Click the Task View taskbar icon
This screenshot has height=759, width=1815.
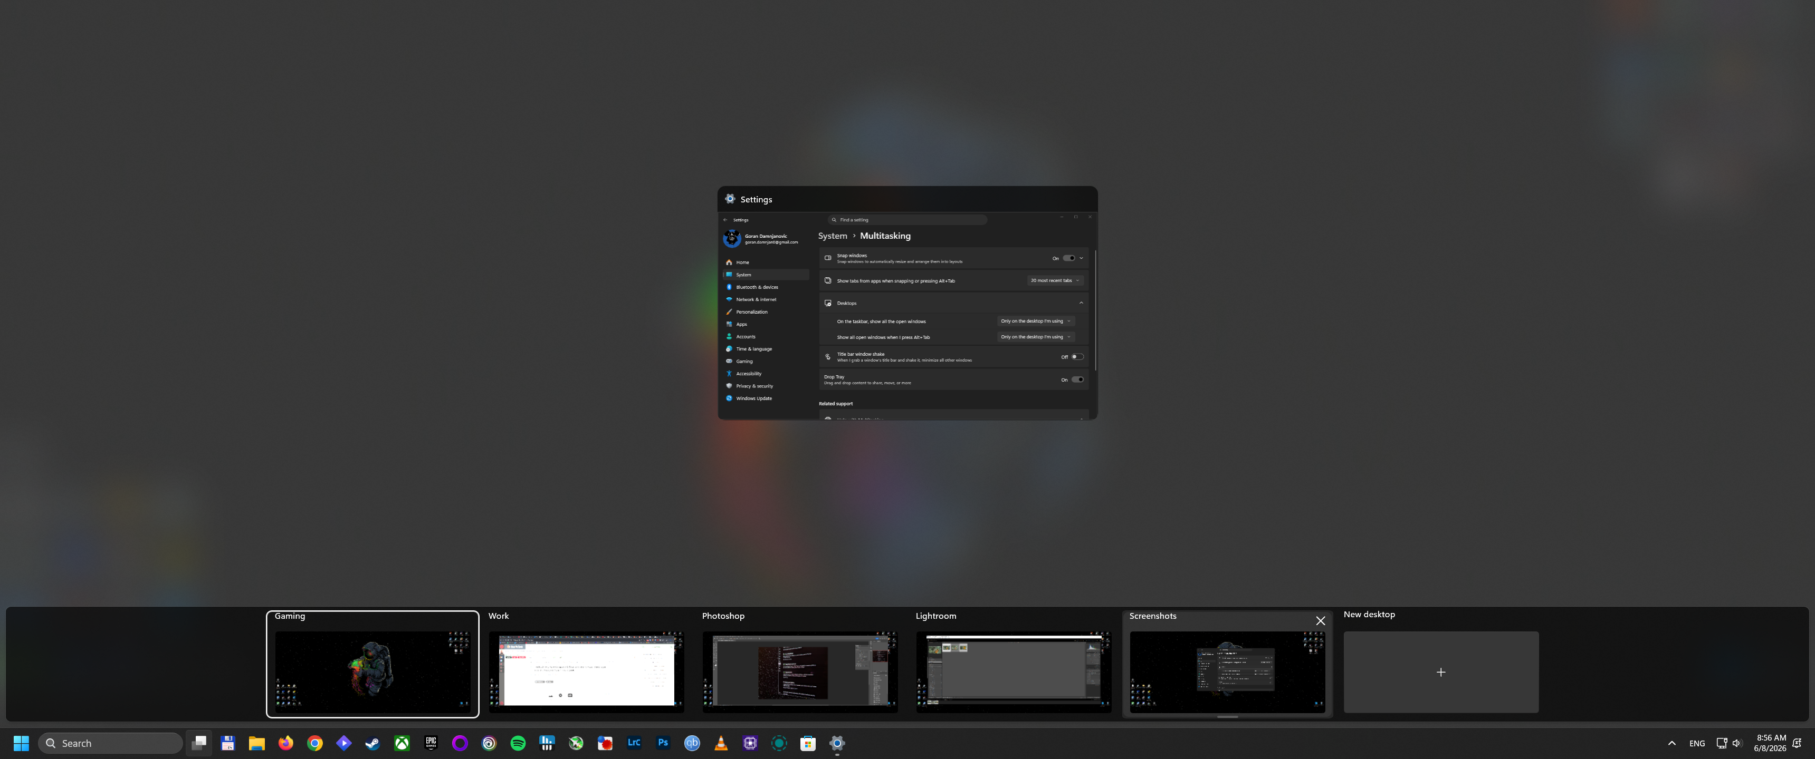199,743
